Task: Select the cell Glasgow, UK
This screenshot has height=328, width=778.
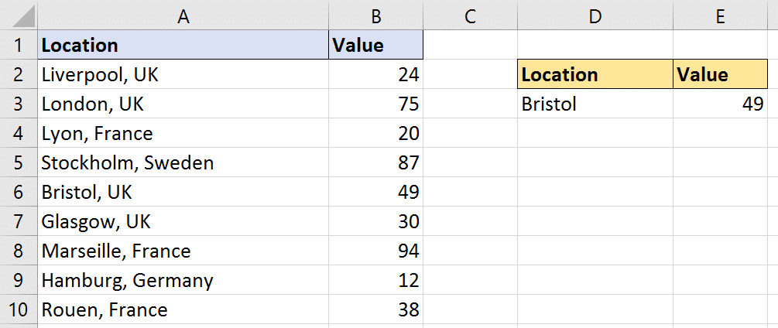Action: pos(183,221)
